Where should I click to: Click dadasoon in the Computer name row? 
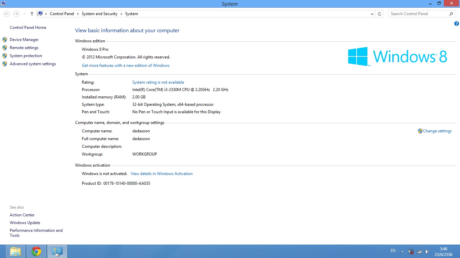(x=141, y=131)
